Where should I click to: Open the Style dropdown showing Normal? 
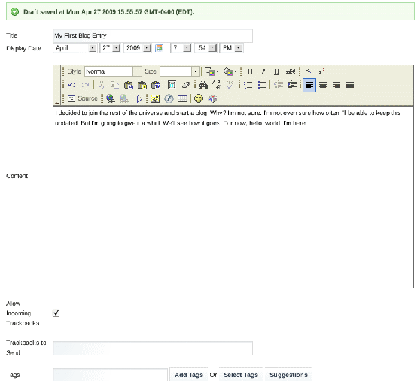tap(112, 71)
